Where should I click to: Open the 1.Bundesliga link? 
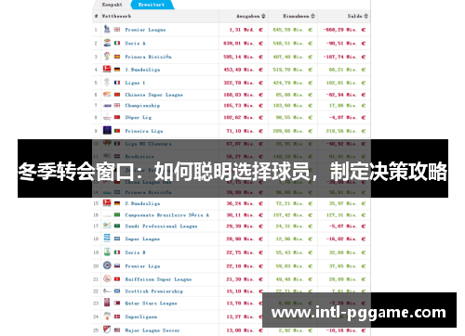point(142,70)
